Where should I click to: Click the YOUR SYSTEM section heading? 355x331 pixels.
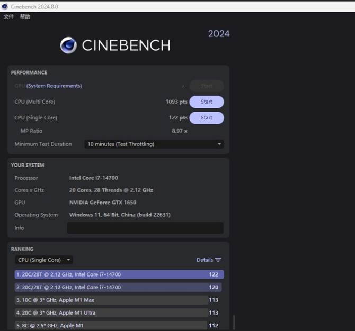pyautogui.click(x=28, y=165)
